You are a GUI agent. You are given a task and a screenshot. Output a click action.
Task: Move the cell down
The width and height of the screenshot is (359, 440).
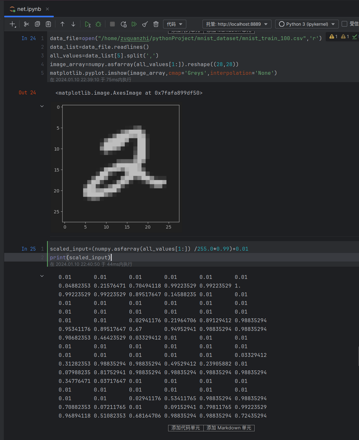pos(73,24)
